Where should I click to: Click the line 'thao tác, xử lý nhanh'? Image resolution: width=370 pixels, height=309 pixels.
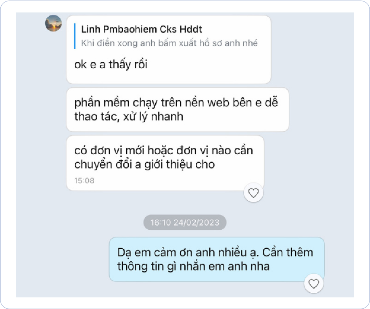pos(129,116)
